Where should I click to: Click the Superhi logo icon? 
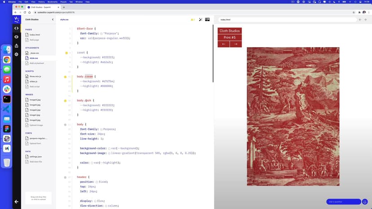point(17,19)
